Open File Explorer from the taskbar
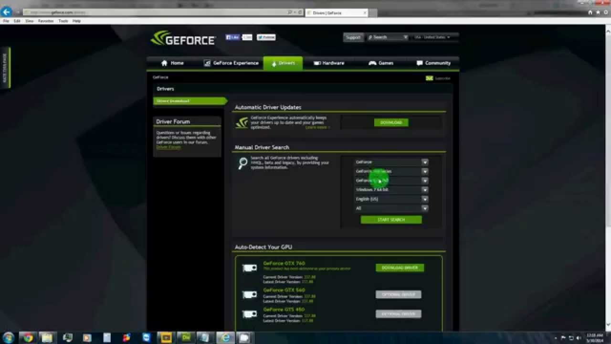 click(47, 338)
